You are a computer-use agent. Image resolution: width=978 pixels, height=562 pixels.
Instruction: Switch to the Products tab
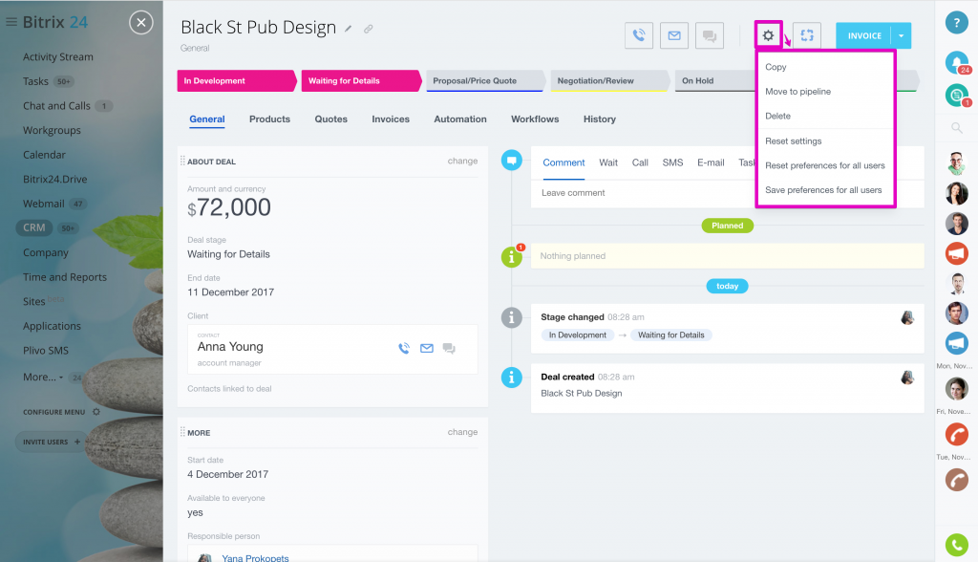click(x=269, y=119)
